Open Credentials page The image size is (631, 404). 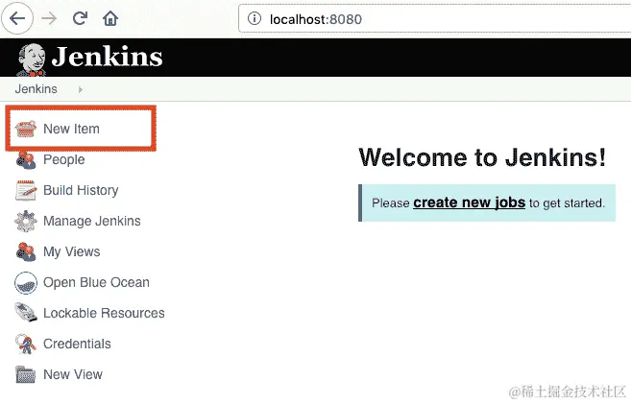pyautogui.click(x=77, y=344)
